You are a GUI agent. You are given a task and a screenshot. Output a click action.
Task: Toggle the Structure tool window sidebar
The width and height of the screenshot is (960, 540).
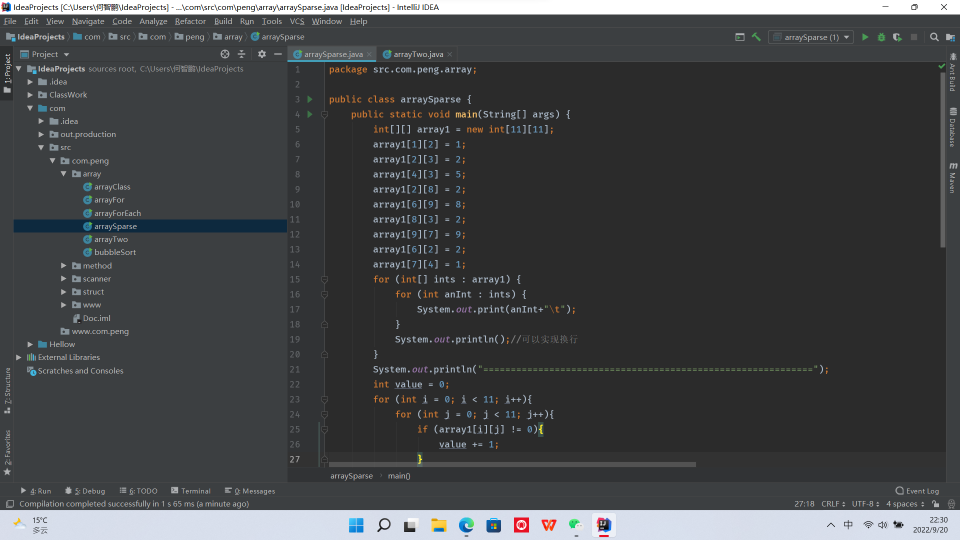click(x=7, y=390)
